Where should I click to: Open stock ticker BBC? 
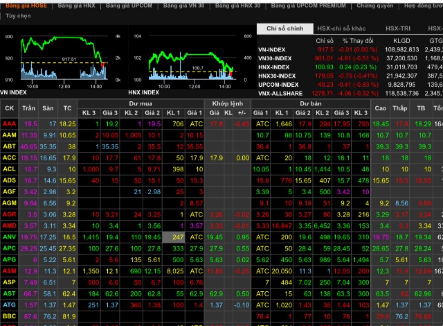tap(10, 316)
